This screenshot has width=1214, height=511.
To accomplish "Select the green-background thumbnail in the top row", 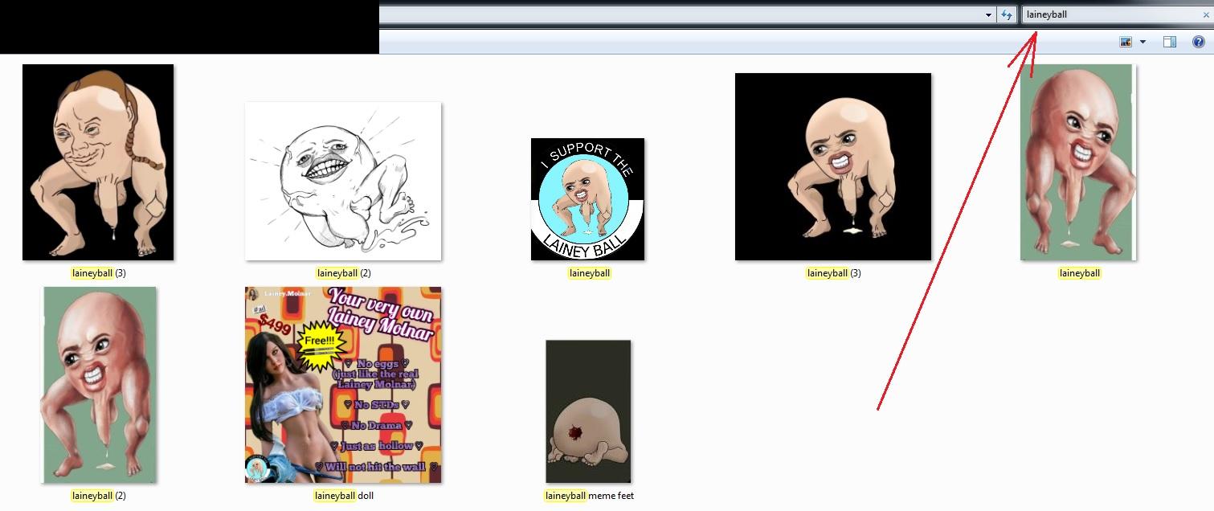I will (1077, 162).
